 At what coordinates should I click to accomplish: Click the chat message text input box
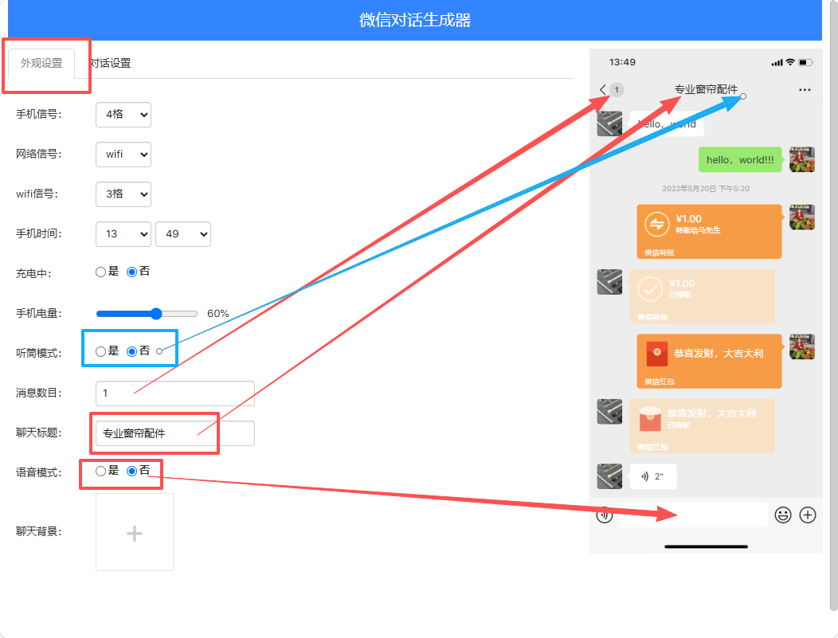tap(693, 515)
